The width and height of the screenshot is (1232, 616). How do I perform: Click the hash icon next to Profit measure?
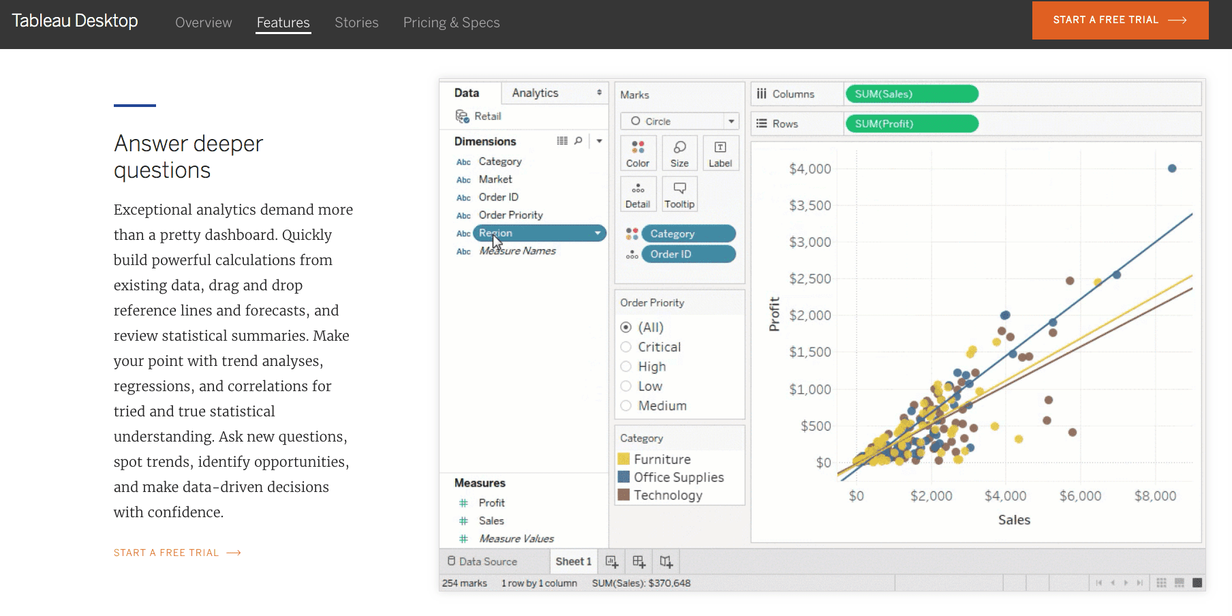(463, 503)
